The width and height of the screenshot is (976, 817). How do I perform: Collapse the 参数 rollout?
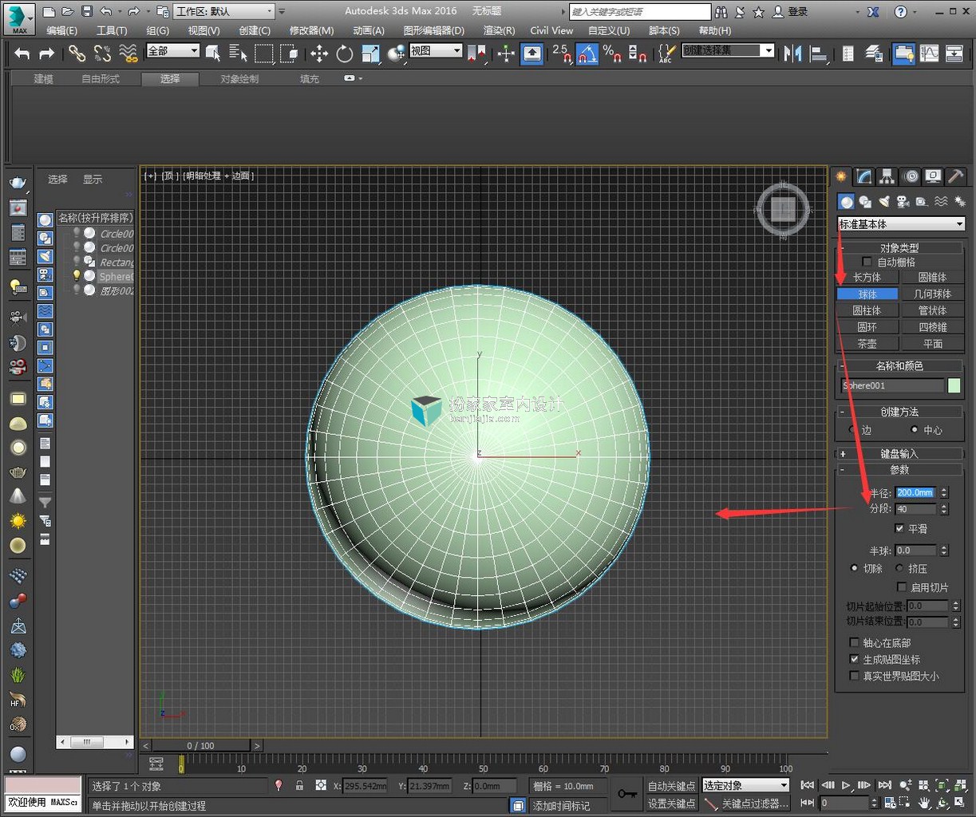click(x=899, y=469)
